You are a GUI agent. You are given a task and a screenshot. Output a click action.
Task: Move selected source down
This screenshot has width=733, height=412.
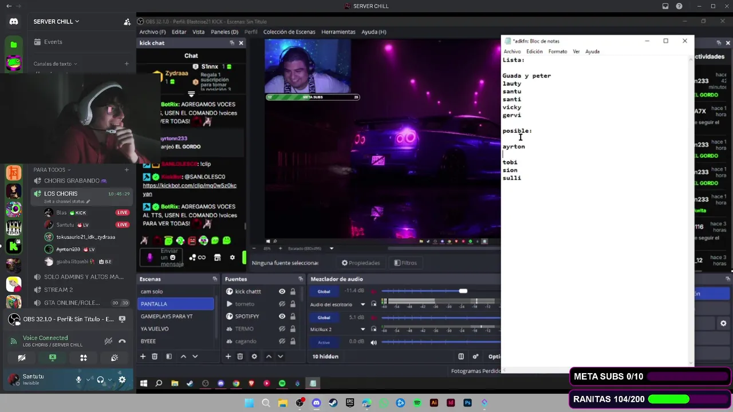click(x=280, y=356)
